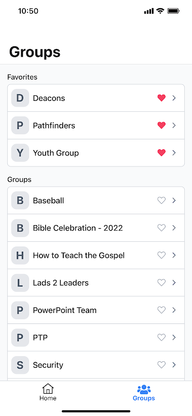Favorite the Security group heart
The image size is (192, 416).
[x=161, y=365]
